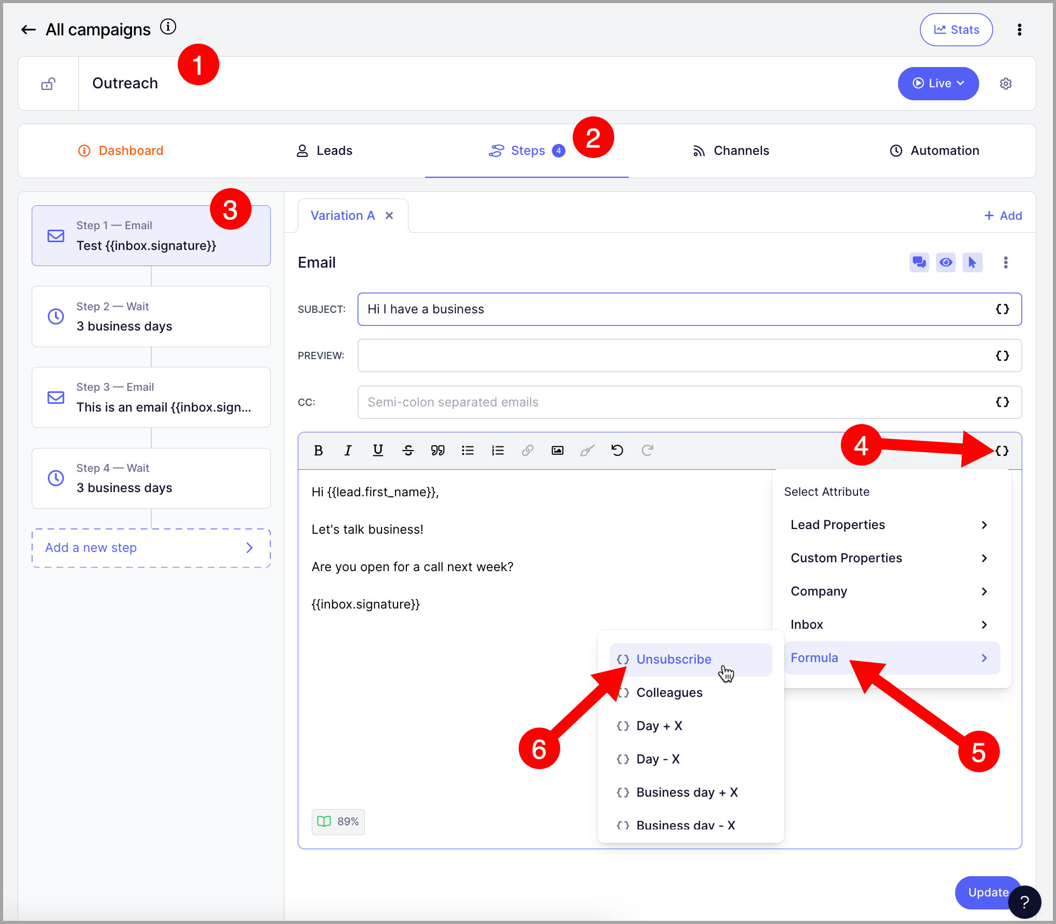1056x924 pixels.
Task: Expand Inbox attributes submenu
Action: pos(892,625)
